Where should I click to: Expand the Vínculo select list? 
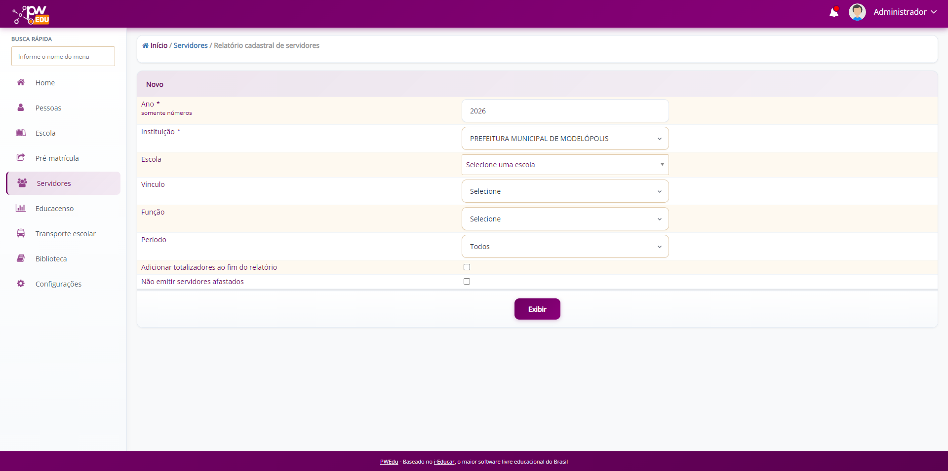[x=565, y=191]
